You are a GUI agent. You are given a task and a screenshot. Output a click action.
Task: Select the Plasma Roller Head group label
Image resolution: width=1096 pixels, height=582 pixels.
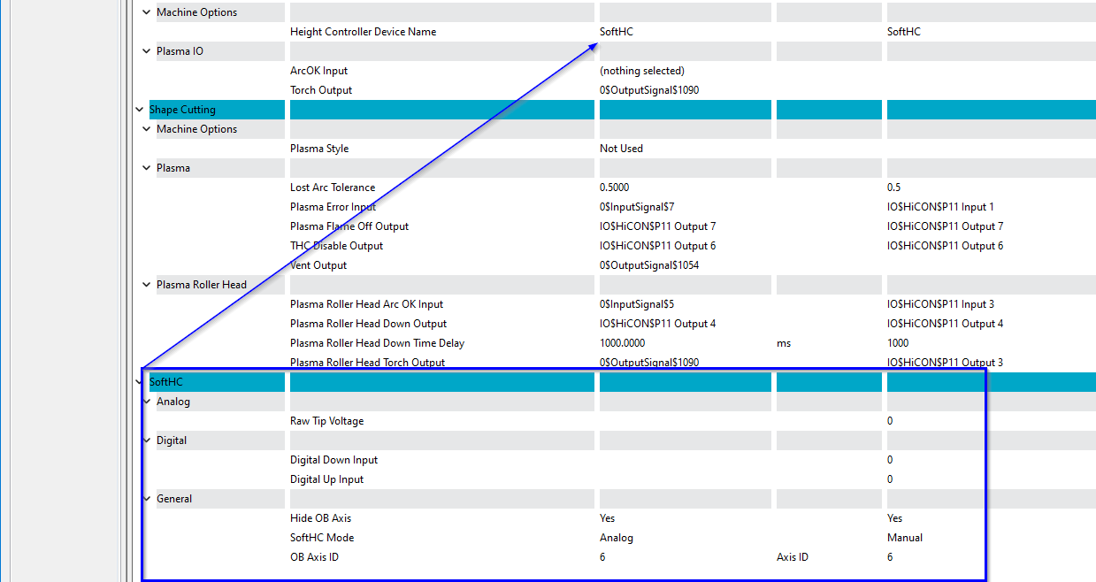(202, 285)
